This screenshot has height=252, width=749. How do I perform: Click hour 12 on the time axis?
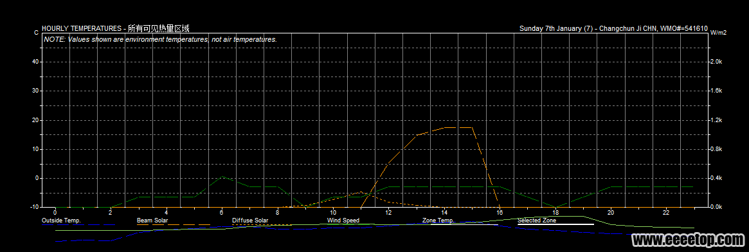point(389,212)
